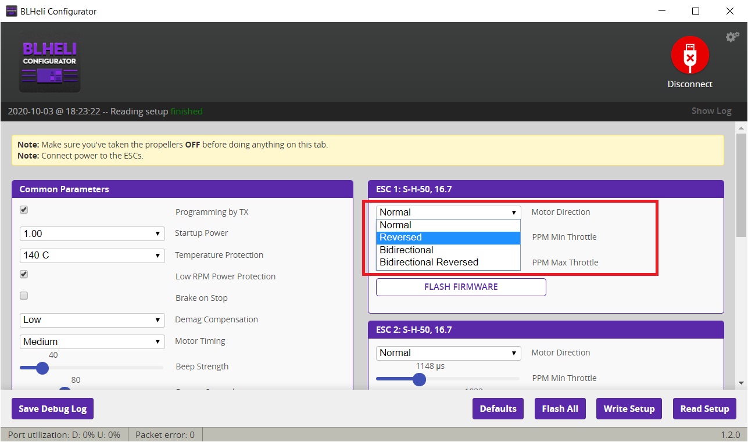Click Write Setup button
748x442 pixels.
coord(629,408)
